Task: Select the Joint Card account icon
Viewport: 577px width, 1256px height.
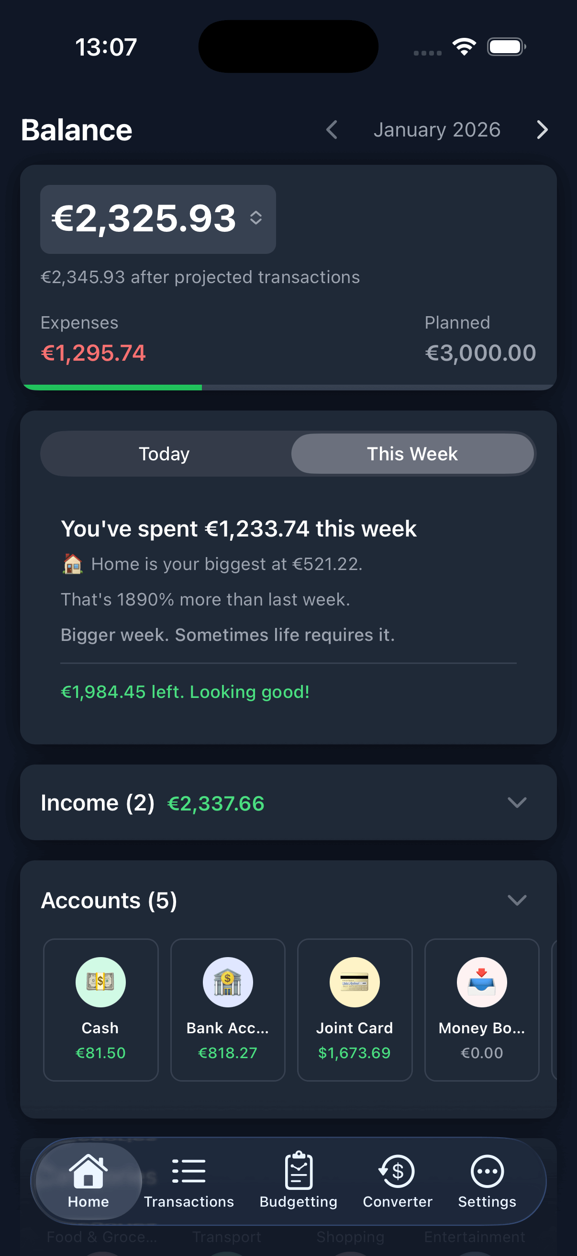Action: (355, 982)
